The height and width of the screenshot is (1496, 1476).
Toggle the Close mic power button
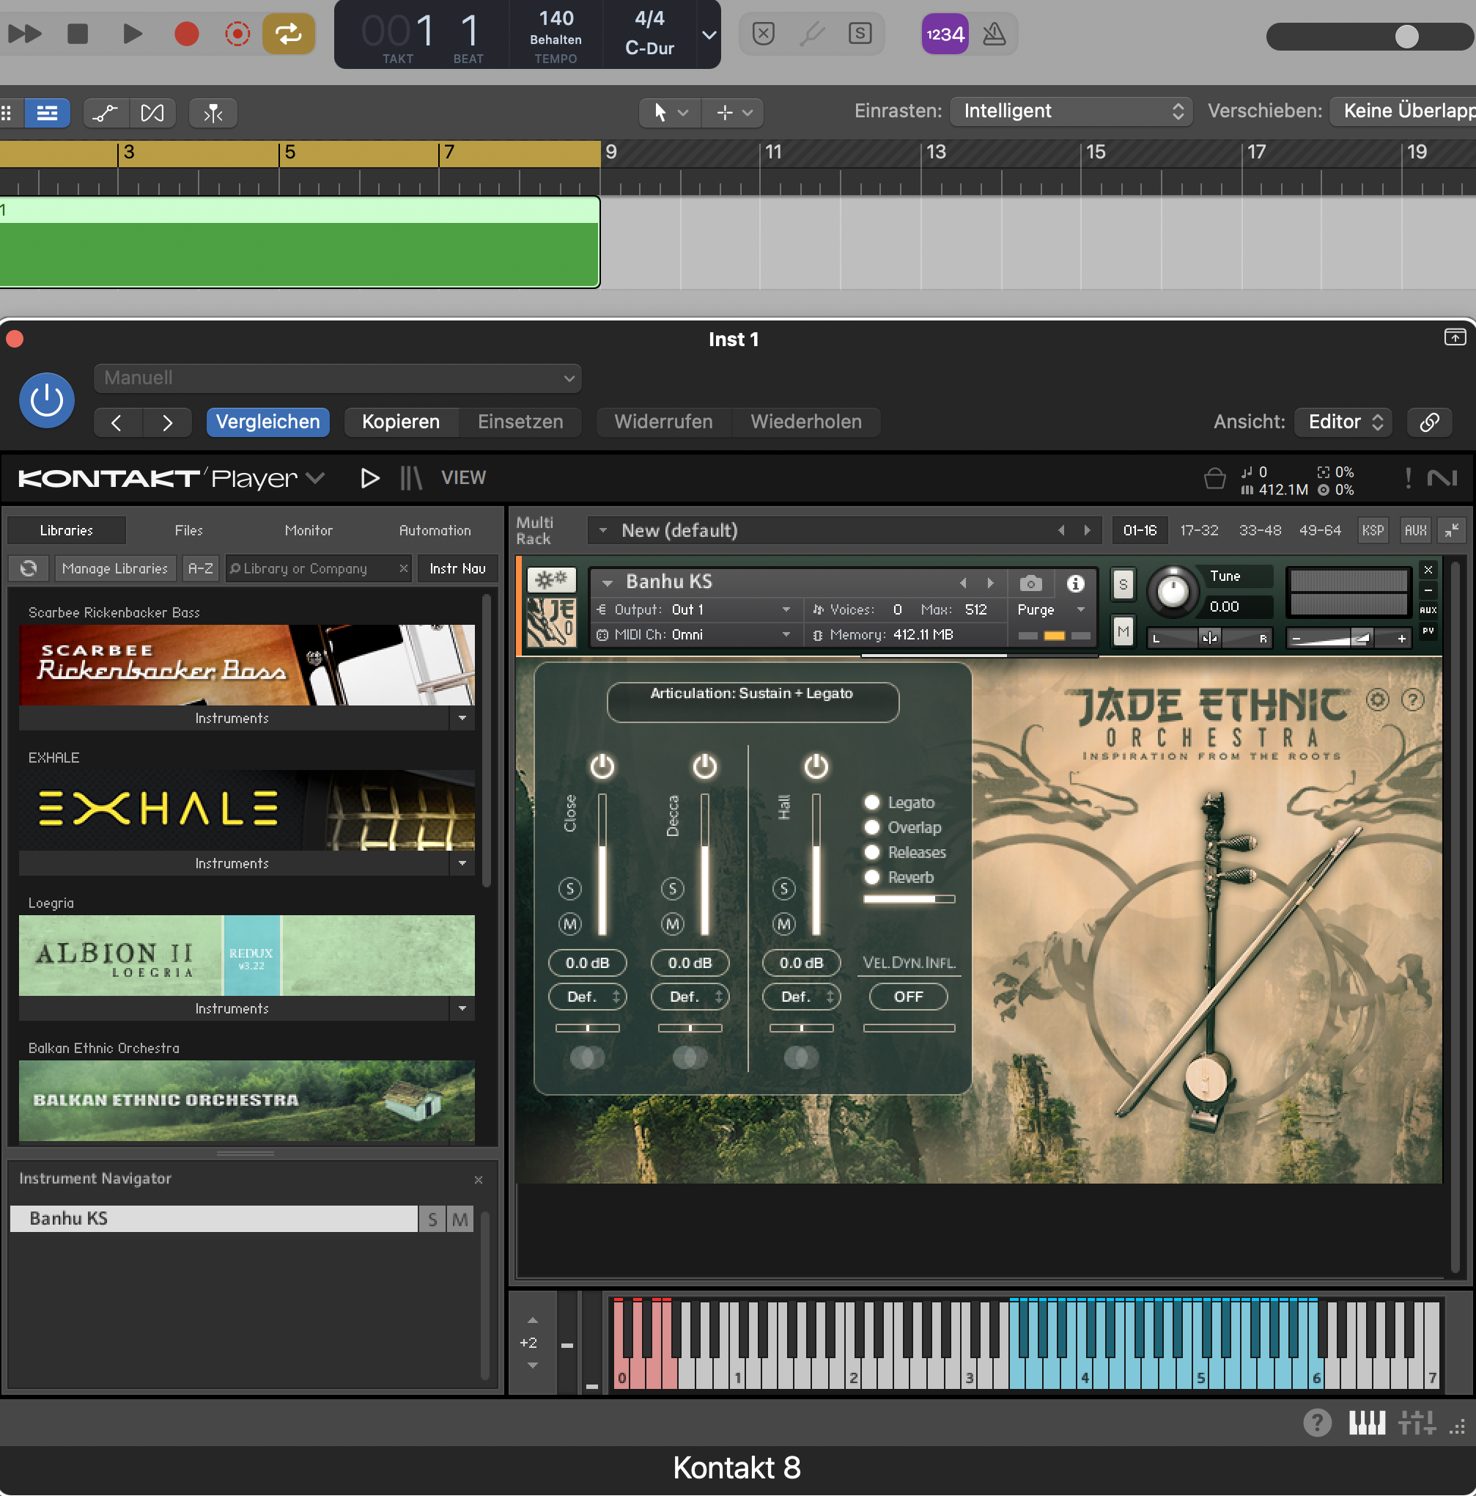tap(602, 766)
